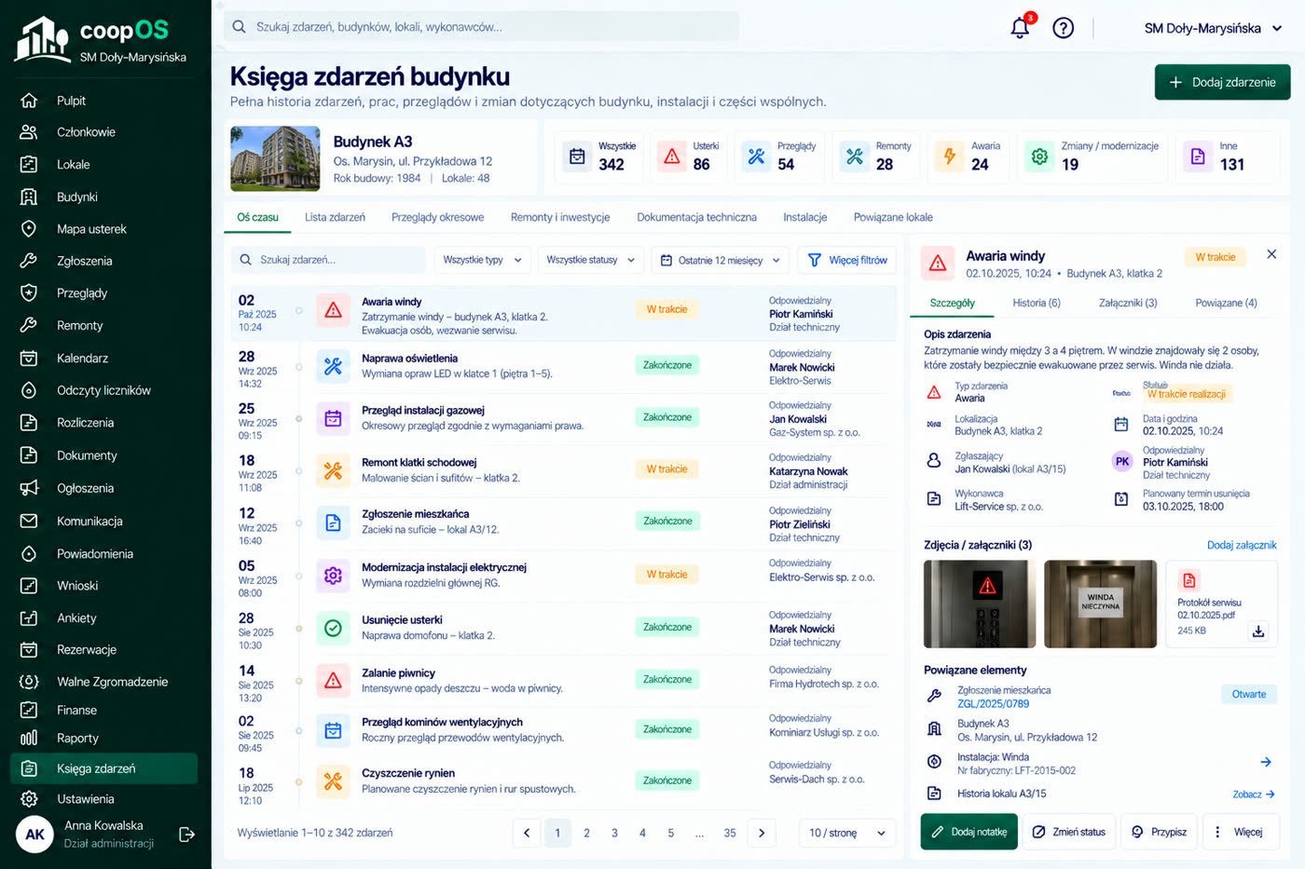Click the Dodaj notatkę button
Image resolution: width=1305 pixels, height=869 pixels.
point(969,832)
